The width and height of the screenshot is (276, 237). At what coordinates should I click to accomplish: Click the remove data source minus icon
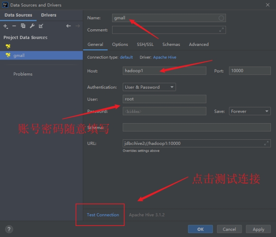click(14, 26)
